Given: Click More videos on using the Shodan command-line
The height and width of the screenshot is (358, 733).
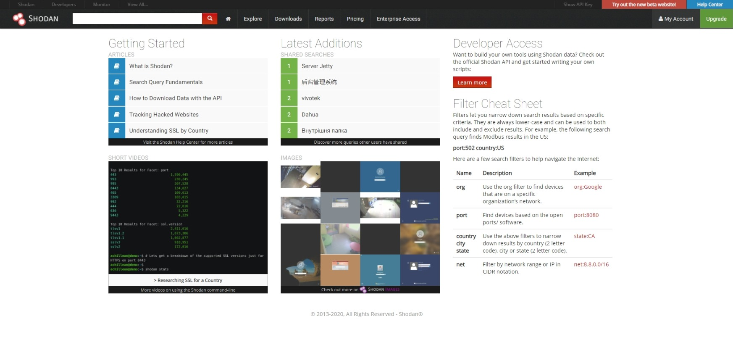Looking at the screenshot, I should [188, 290].
